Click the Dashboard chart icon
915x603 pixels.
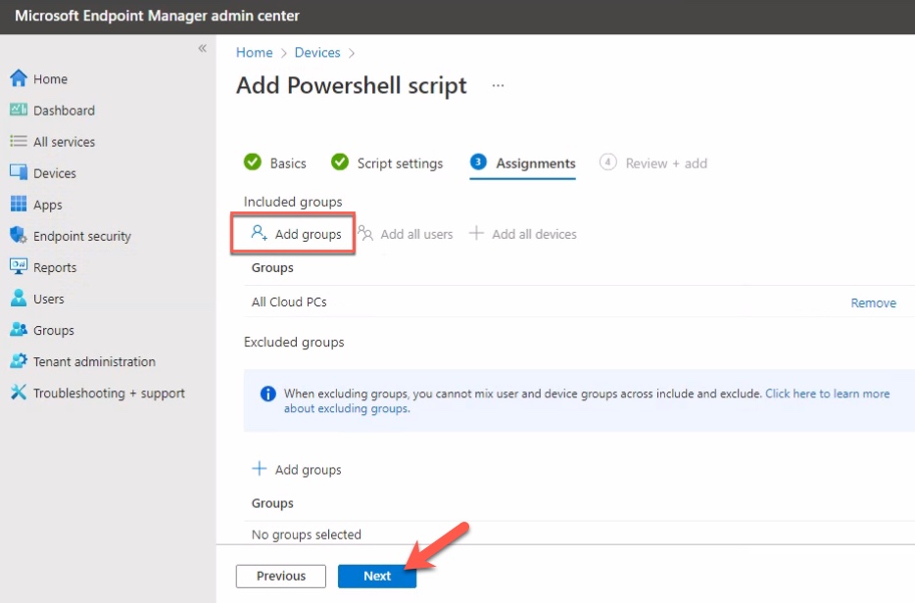tap(18, 110)
